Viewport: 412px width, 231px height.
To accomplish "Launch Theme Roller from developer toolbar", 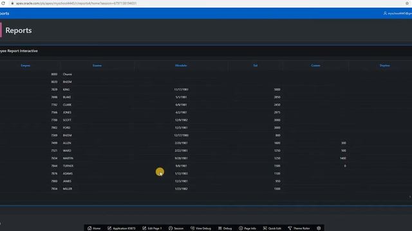I will coord(299,228).
